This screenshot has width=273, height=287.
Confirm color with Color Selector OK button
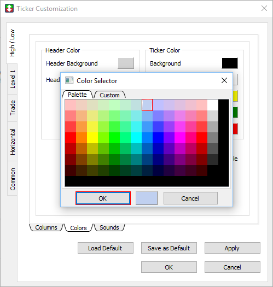[103, 198]
